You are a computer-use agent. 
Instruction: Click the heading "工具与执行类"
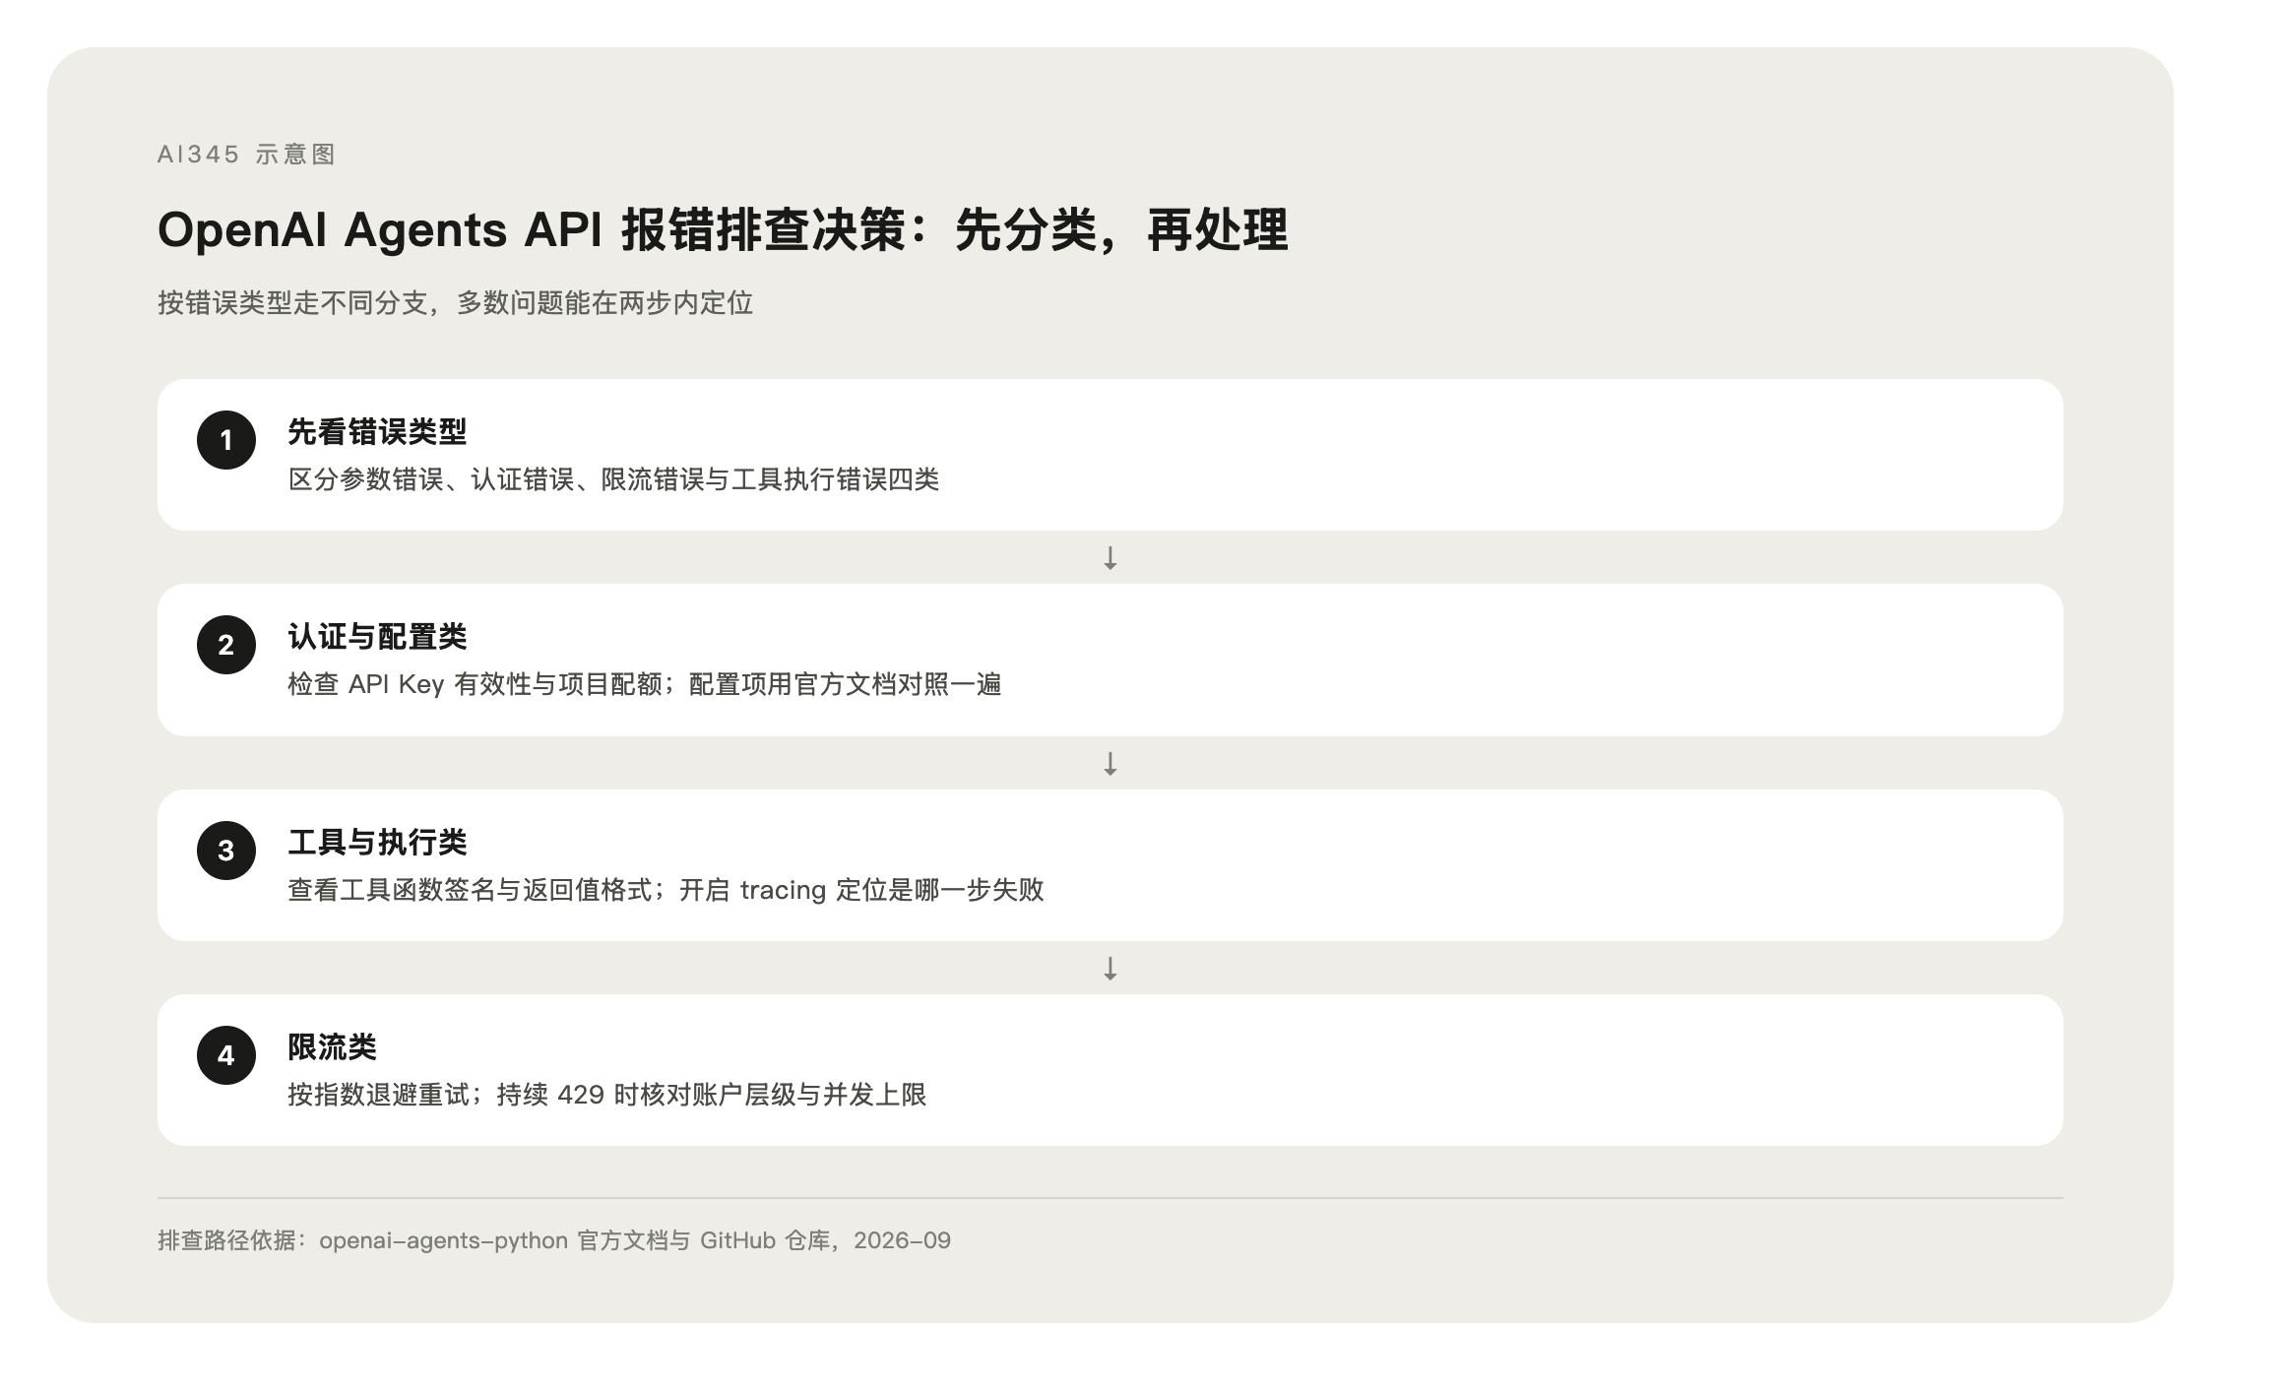click(377, 842)
